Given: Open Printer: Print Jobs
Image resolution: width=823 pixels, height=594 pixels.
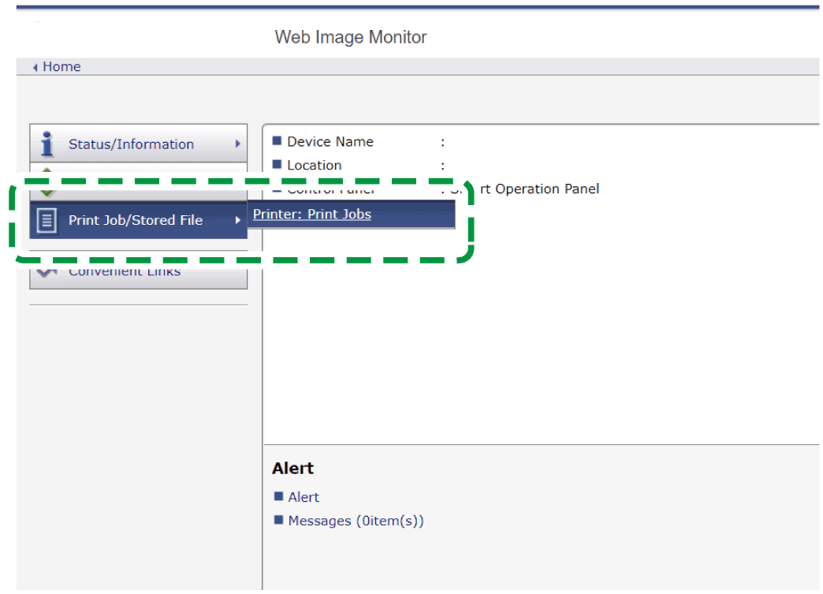Looking at the screenshot, I should click(x=311, y=214).
